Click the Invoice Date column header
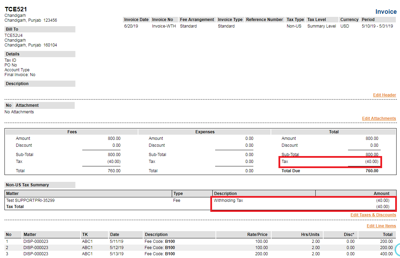This screenshot has width=400, height=258. pos(136,20)
